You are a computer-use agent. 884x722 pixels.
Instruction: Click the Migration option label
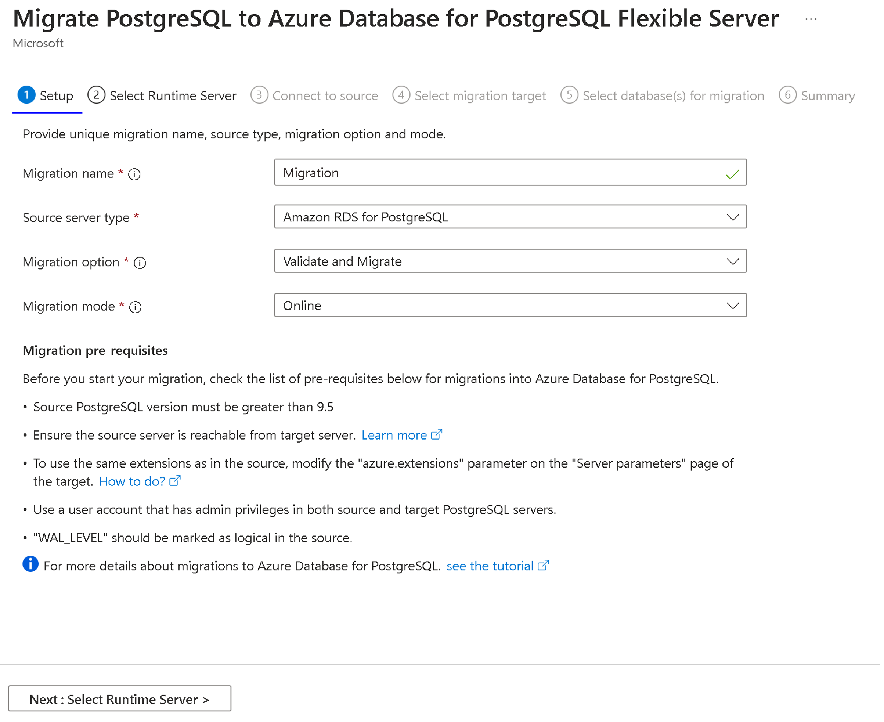pos(71,262)
